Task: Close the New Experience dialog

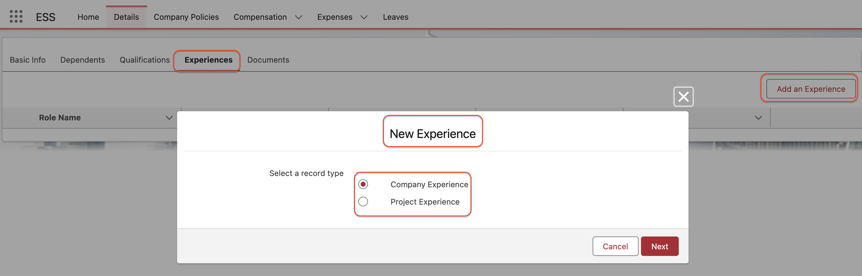Action: pyautogui.click(x=683, y=97)
